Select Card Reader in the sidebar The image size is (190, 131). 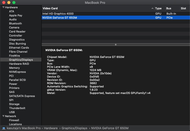coord(17,31)
